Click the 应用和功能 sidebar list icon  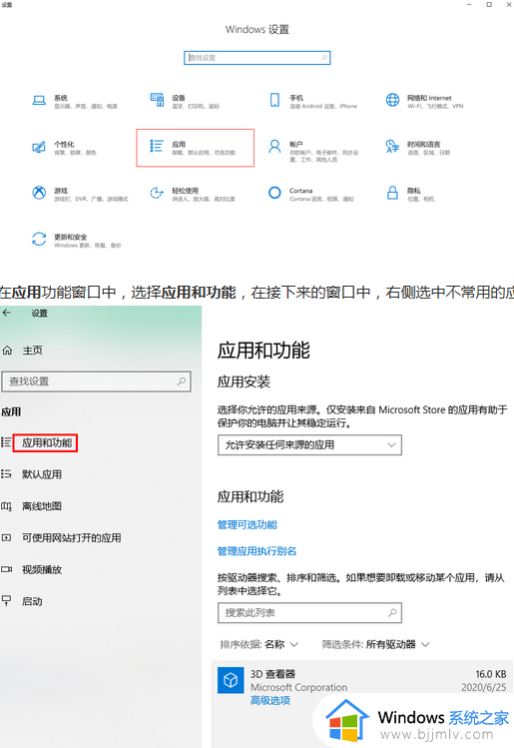coord(6,442)
